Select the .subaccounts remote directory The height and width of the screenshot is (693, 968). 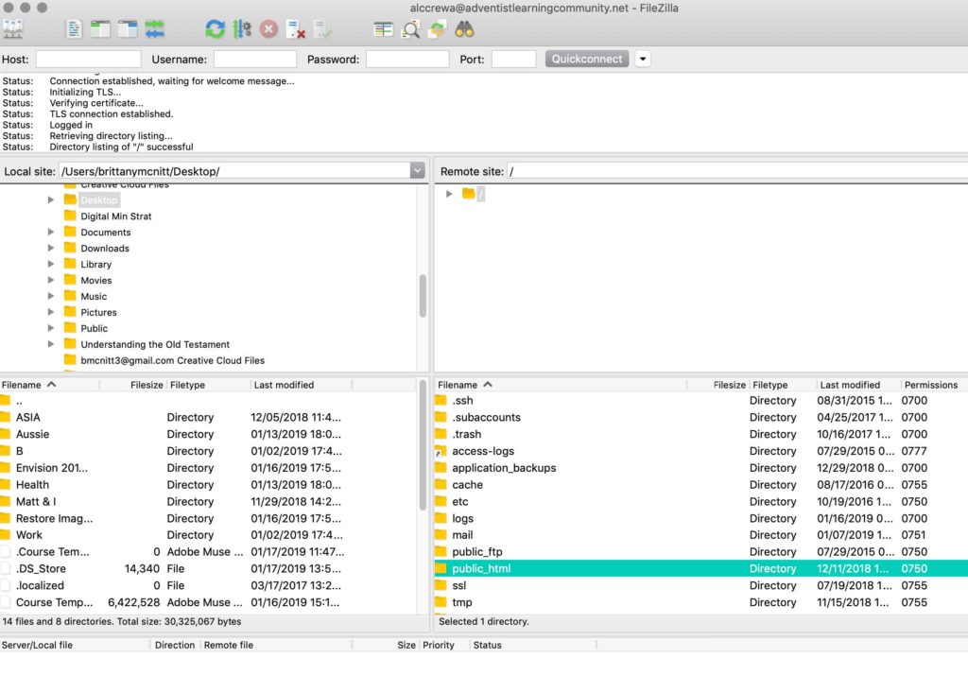click(x=486, y=418)
